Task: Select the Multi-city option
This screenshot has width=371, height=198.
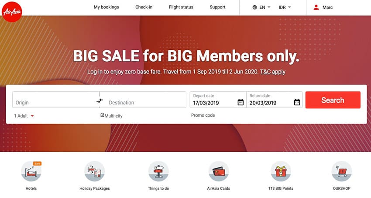Action: pyautogui.click(x=111, y=115)
